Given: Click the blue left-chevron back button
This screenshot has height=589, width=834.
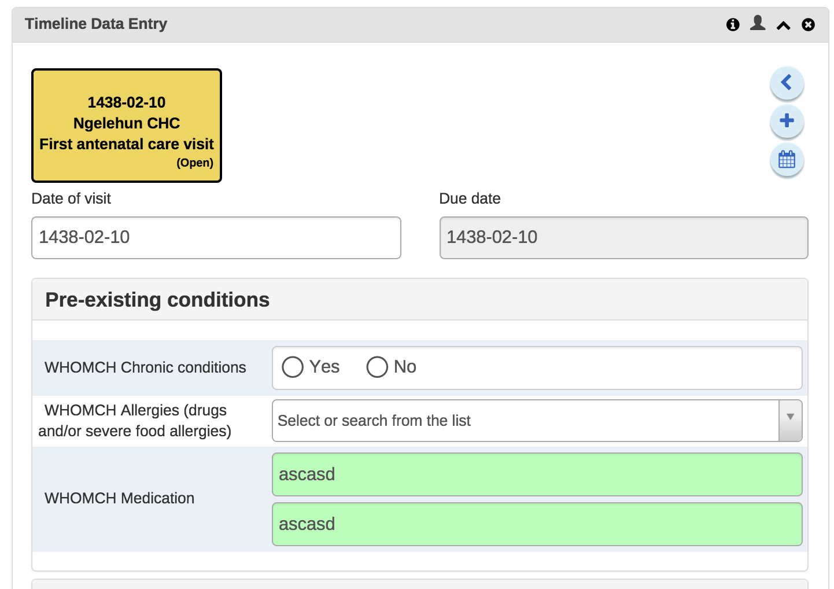Looking at the screenshot, I should tap(787, 83).
